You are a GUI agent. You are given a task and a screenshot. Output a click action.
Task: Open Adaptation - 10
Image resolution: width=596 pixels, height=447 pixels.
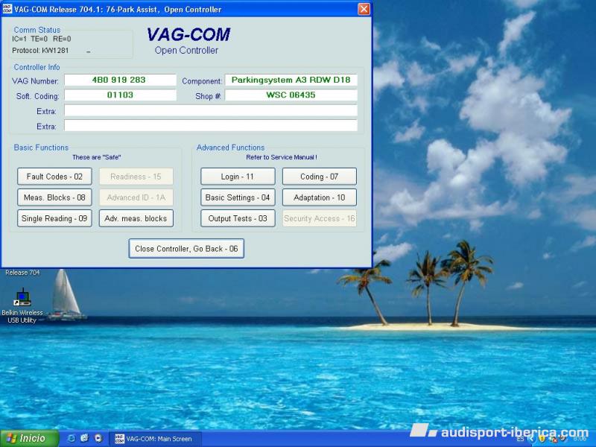pyautogui.click(x=320, y=197)
